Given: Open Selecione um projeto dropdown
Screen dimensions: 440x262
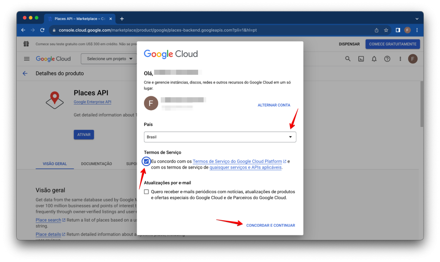Looking at the screenshot, I should point(110,59).
